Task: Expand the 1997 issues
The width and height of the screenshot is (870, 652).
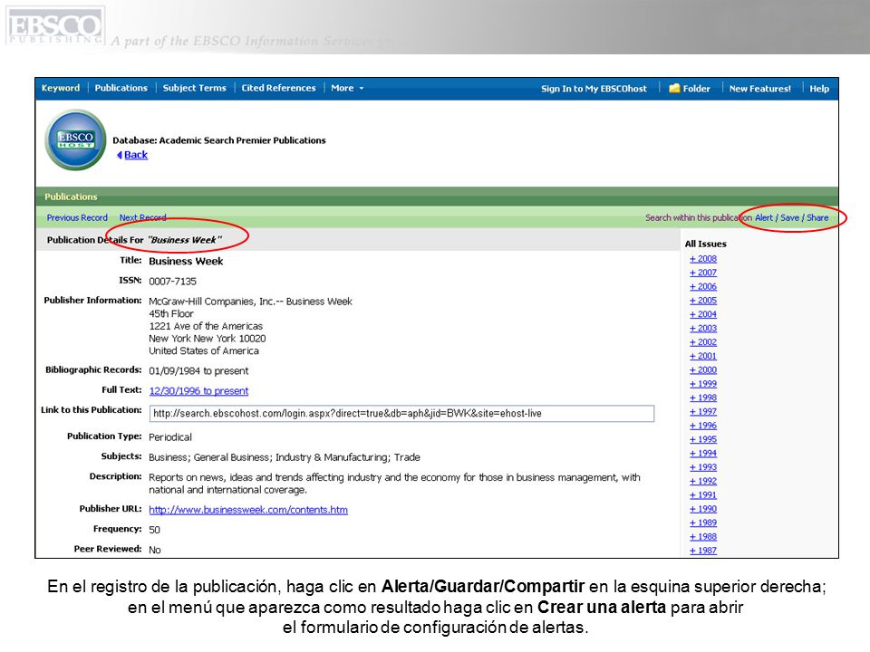Action: 703,411
